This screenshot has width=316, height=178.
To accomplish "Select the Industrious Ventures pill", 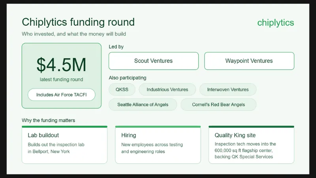I will tap(167, 89).
